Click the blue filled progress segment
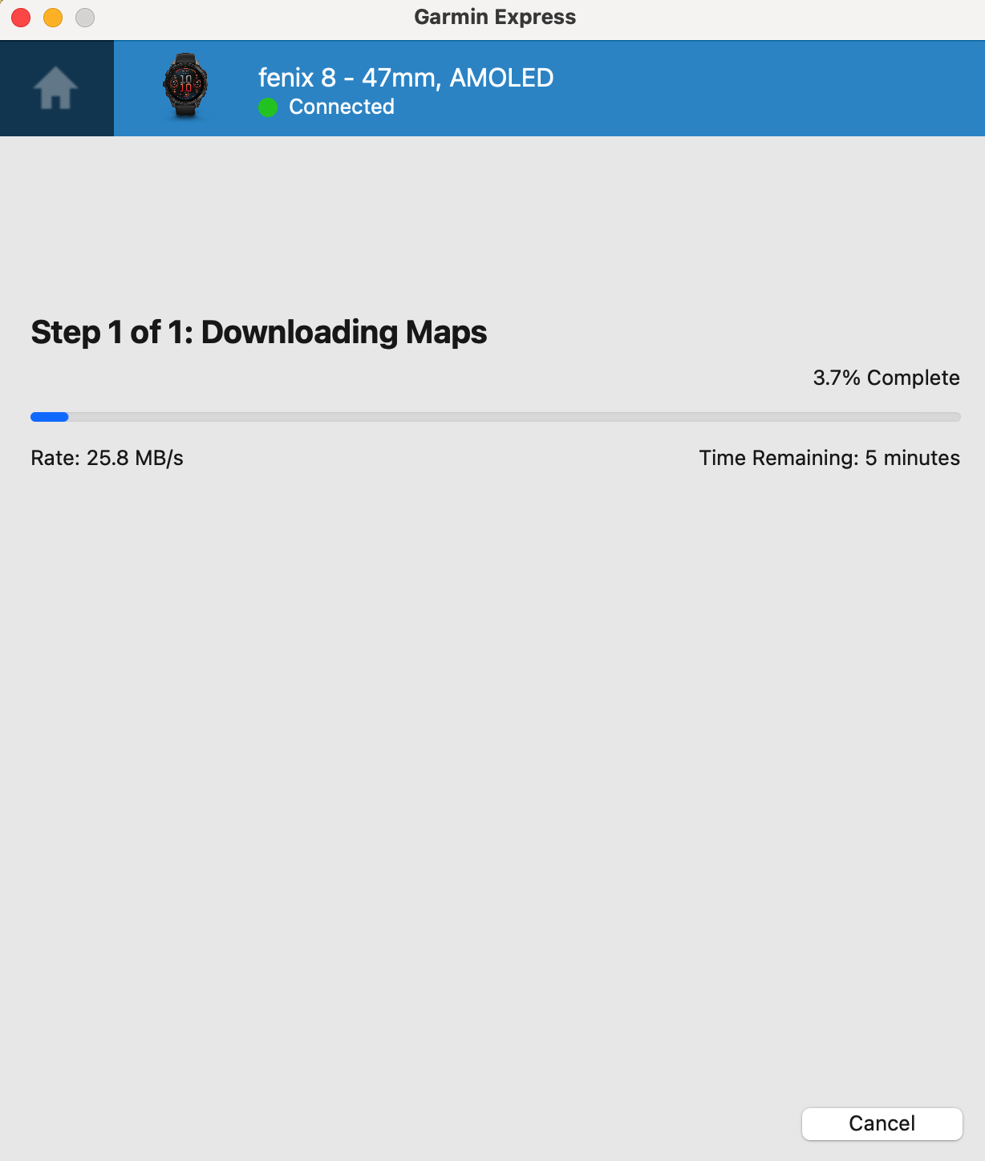 [x=50, y=417]
